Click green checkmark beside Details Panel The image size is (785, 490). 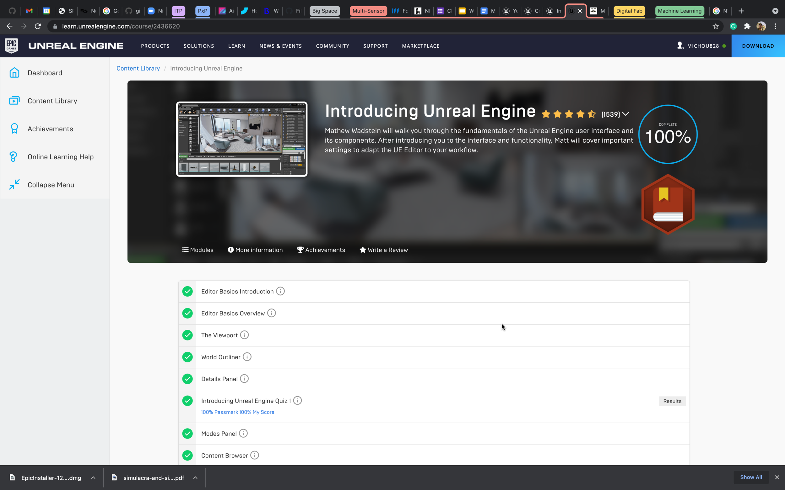tap(187, 379)
